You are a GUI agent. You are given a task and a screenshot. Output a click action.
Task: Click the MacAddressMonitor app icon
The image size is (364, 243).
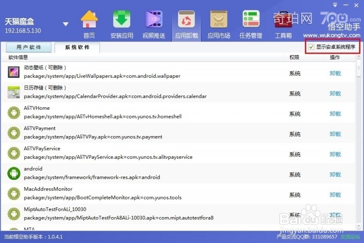click(14, 193)
